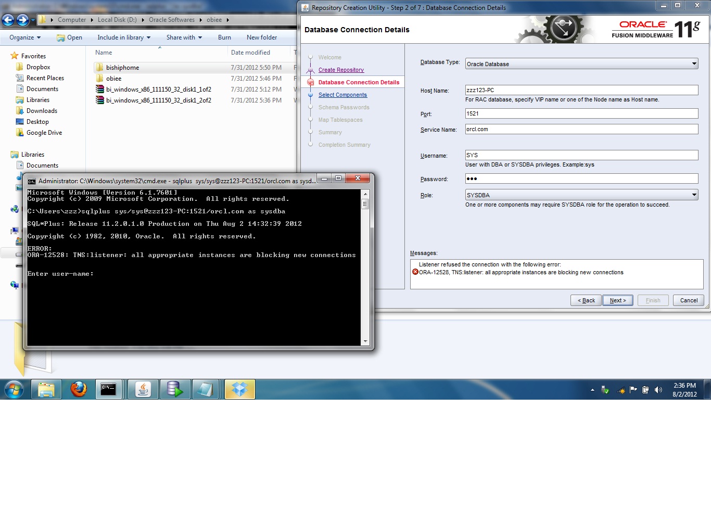711x510 pixels.
Task: Click the Dropbox taskbar icon
Action: 240,389
